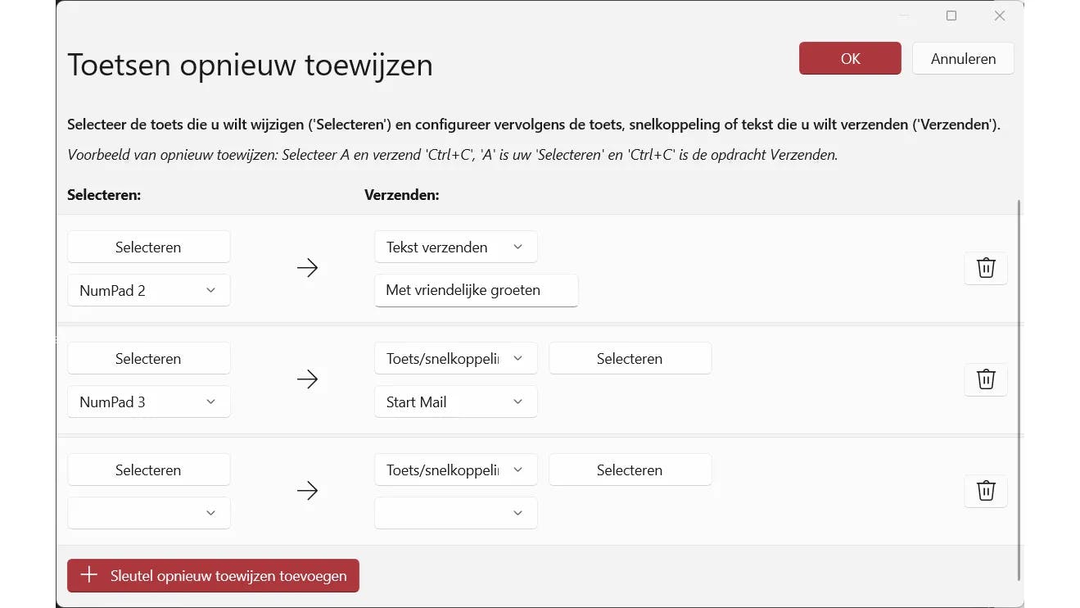1080x608 pixels.
Task: Expand Toets/snelkoppeling dropdown in the second row
Action: click(x=455, y=358)
